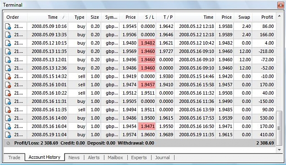Switch to the Mailbox tab
Image resolution: width=286 pixels, height=165 pixels.
pos(115,158)
